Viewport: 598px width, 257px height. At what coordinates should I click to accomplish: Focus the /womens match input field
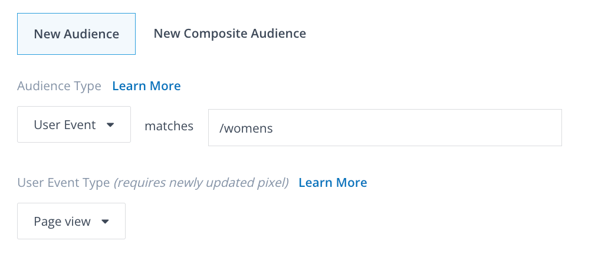click(x=385, y=127)
